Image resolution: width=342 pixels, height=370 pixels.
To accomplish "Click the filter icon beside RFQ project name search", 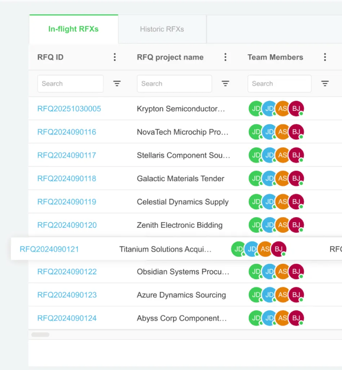I will click(225, 83).
